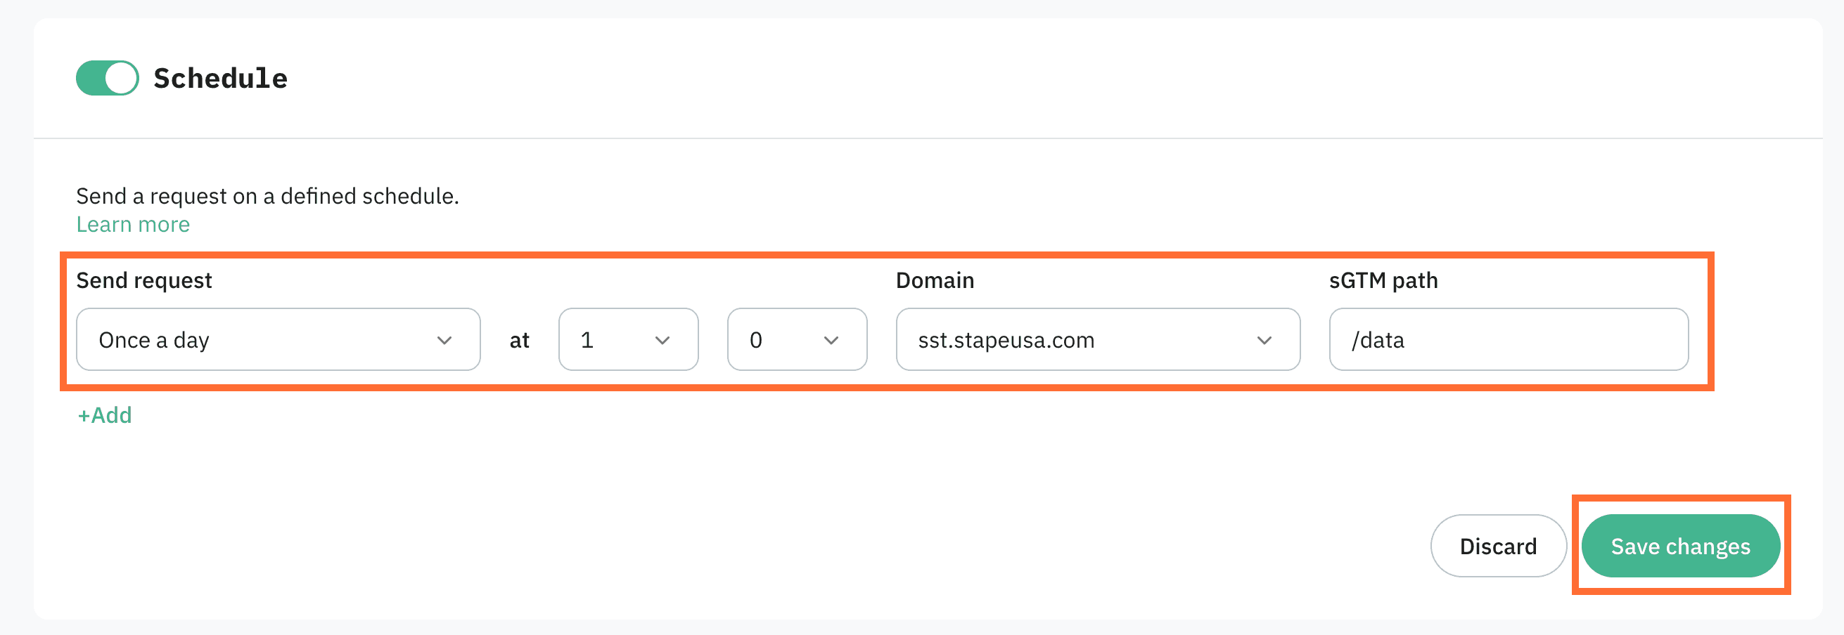Click the chevron on the minute selector
Screen dimensions: 1844x635
pyautogui.click(x=831, y=341)
